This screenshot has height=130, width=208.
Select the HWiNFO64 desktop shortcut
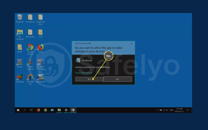point(41,79)
